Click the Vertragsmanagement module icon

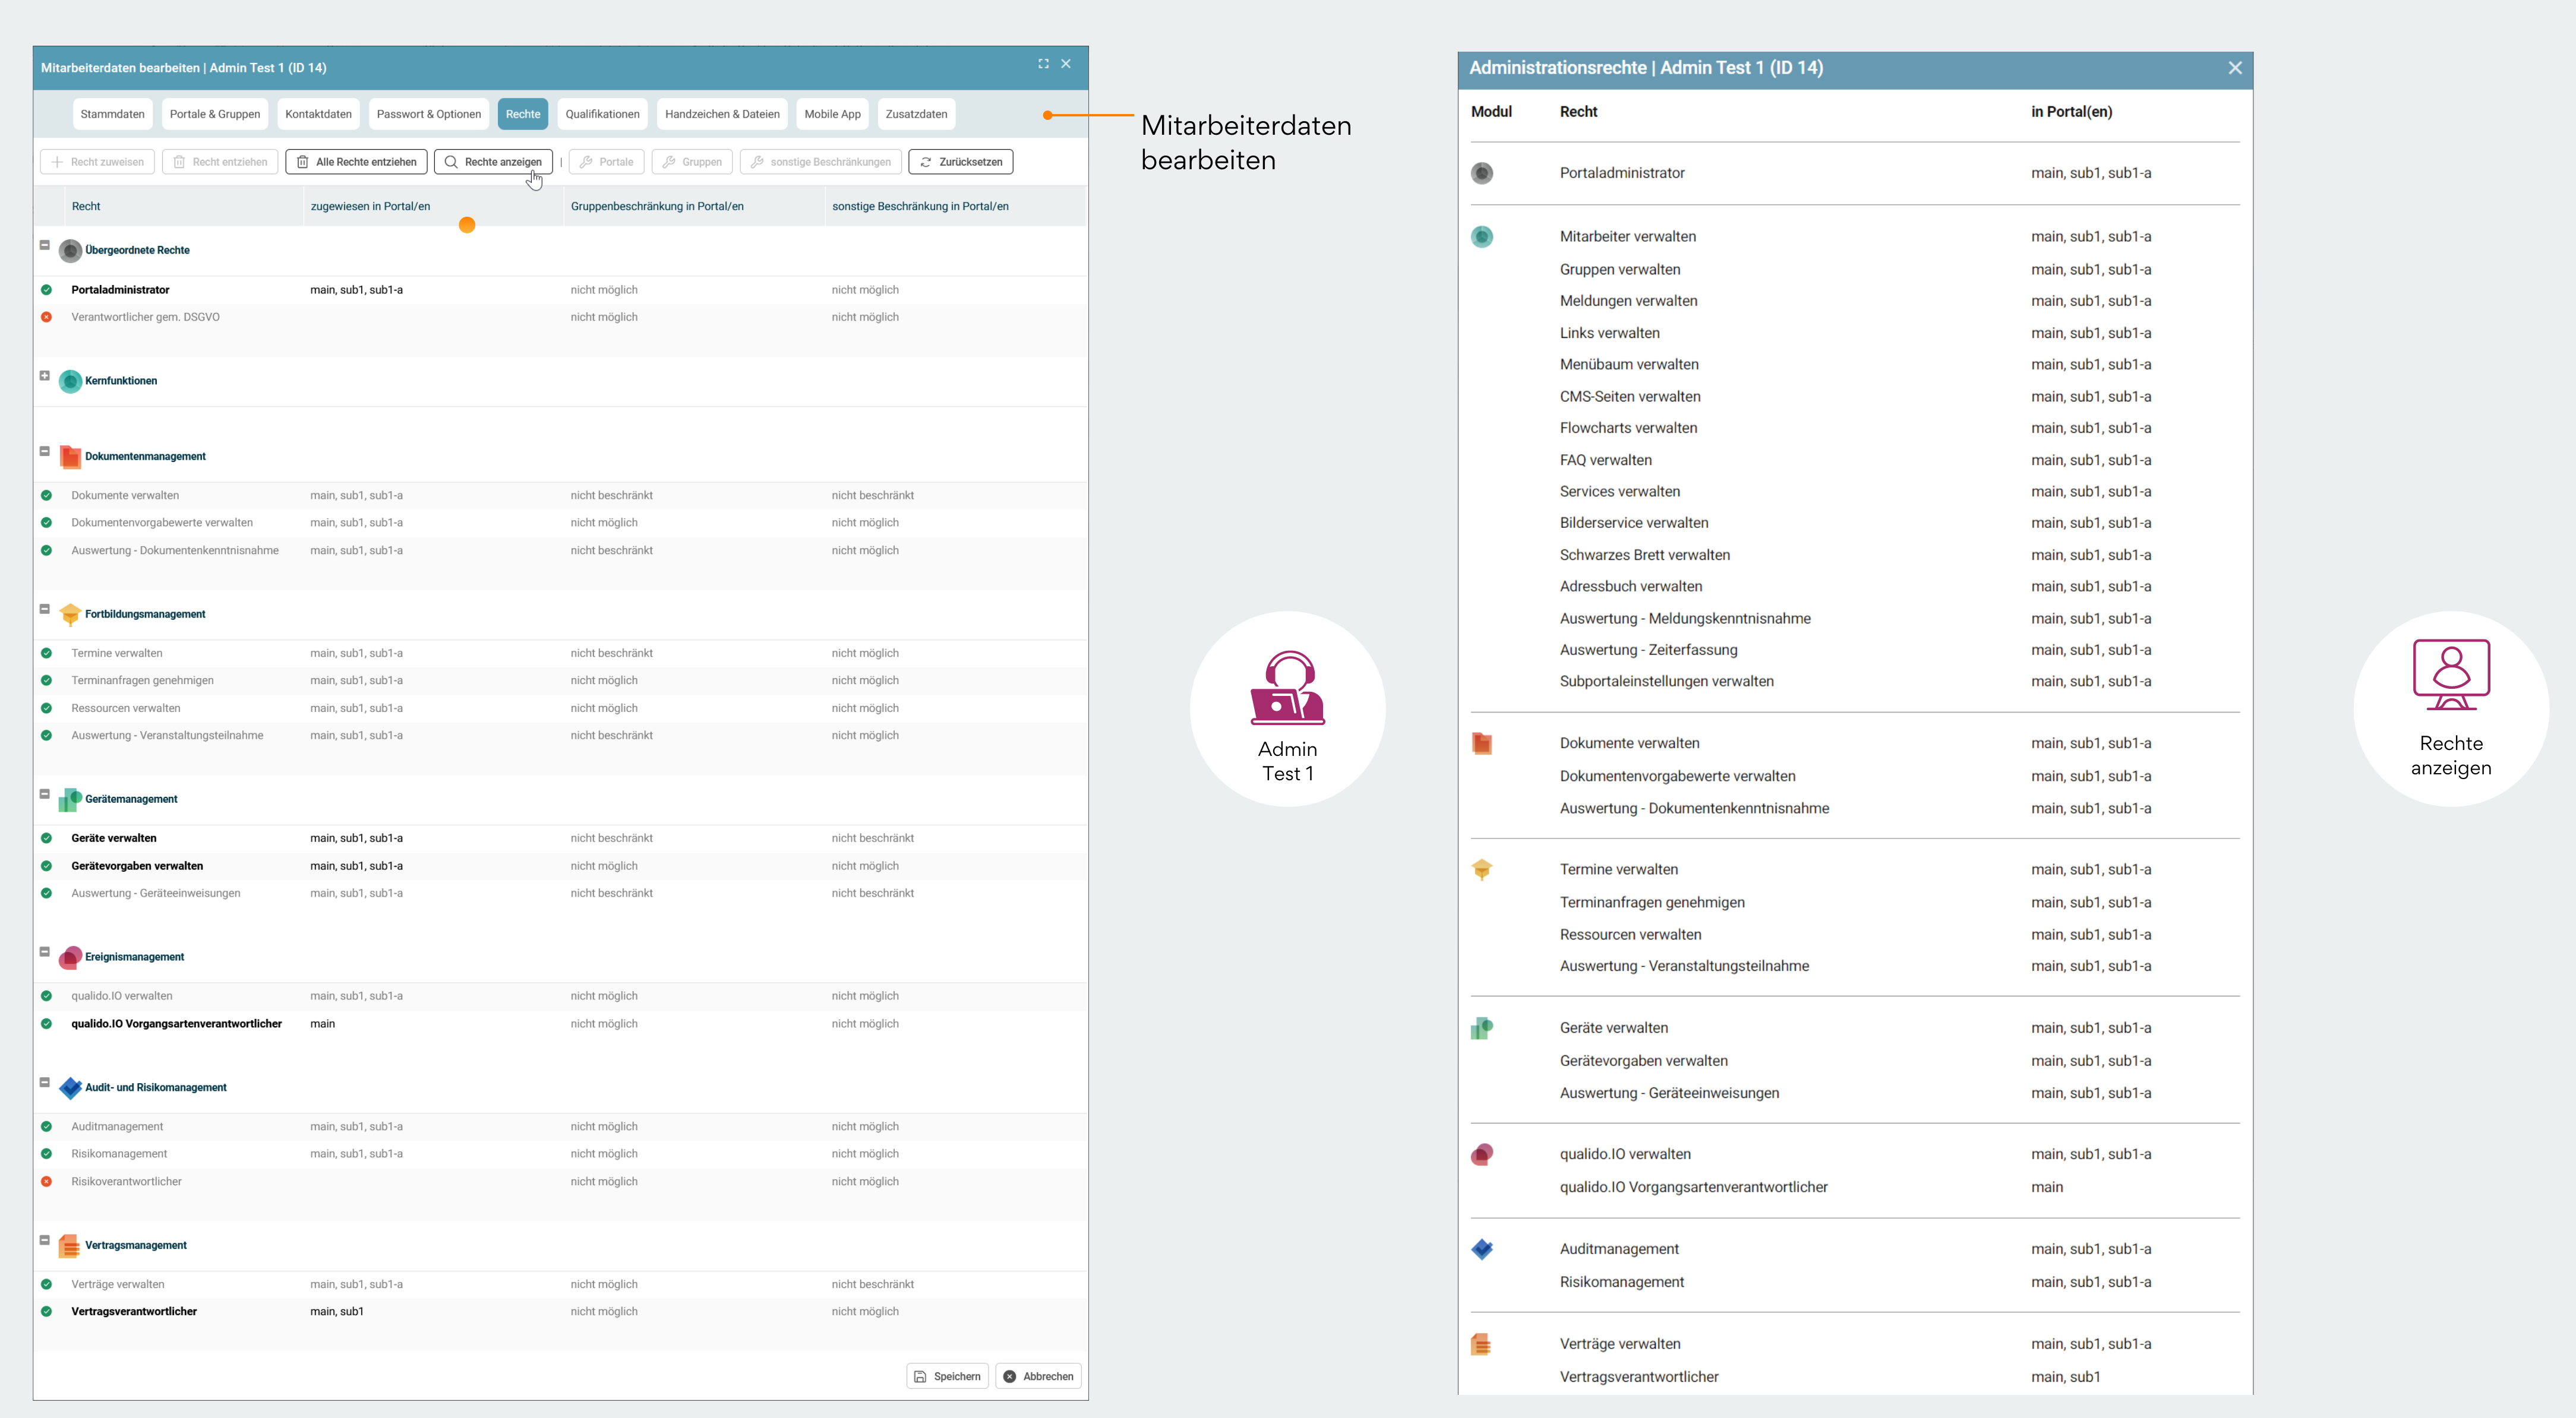(70, 1246)
